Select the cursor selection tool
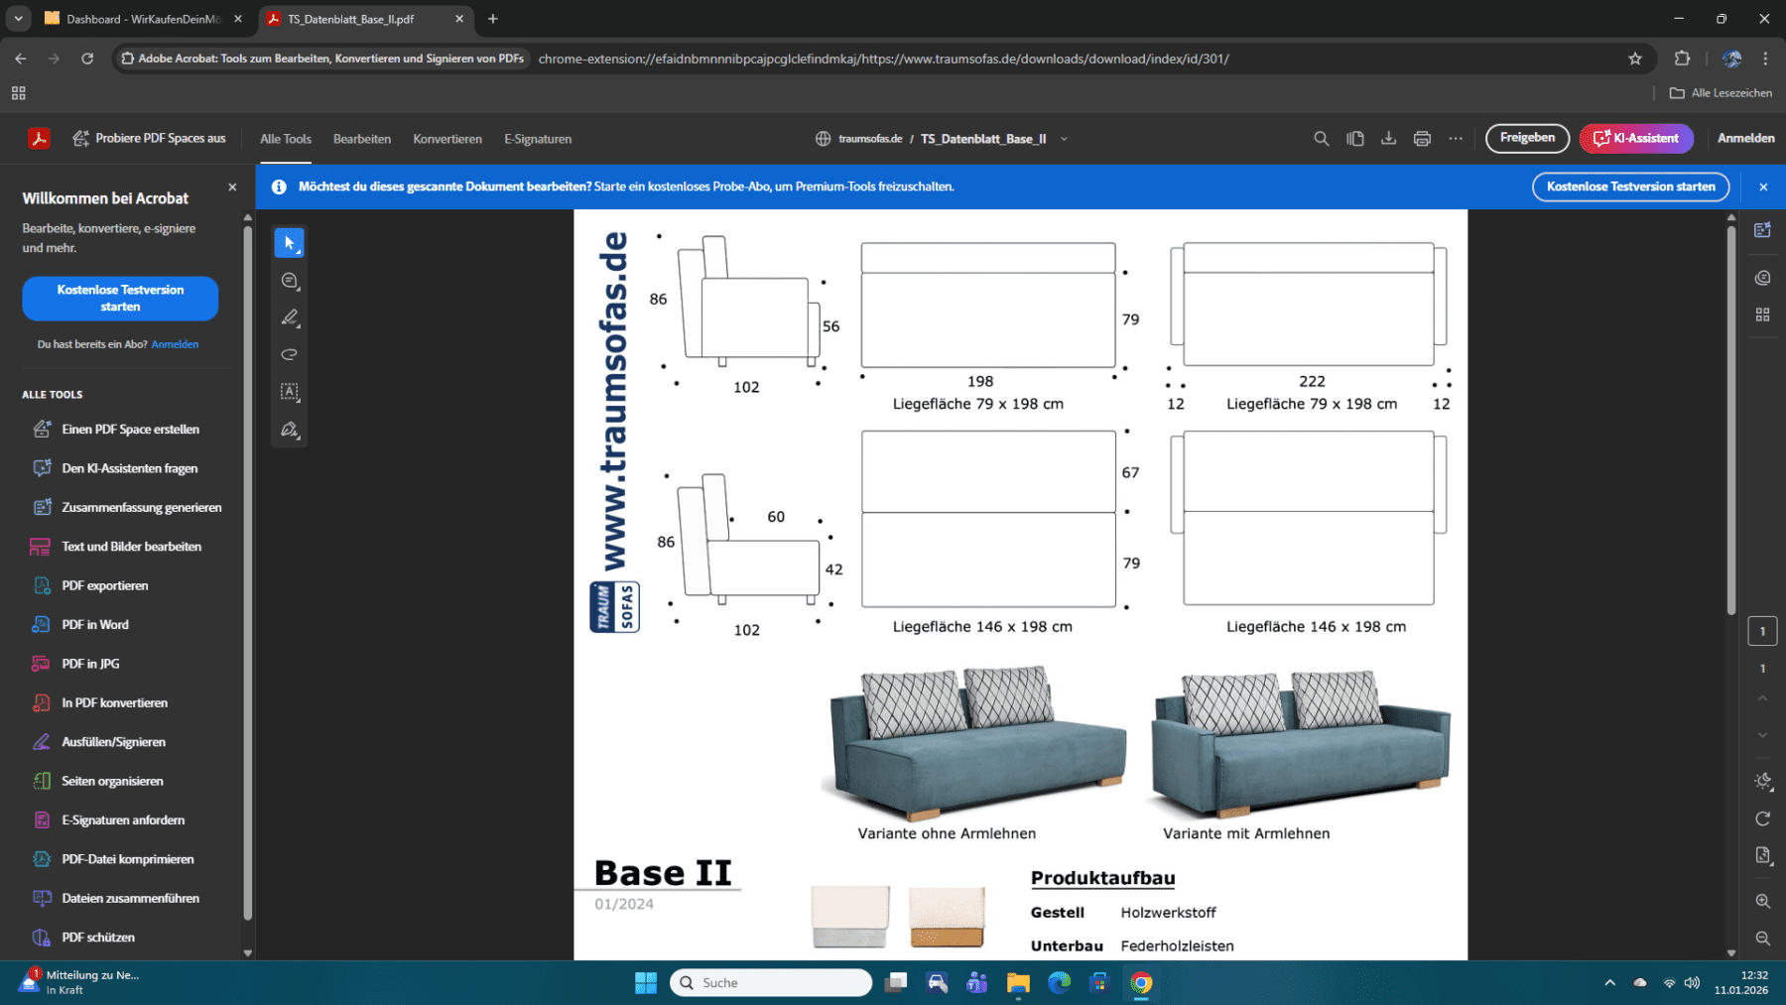This screenshot has width=1786, height=1005. click(289, 243)
